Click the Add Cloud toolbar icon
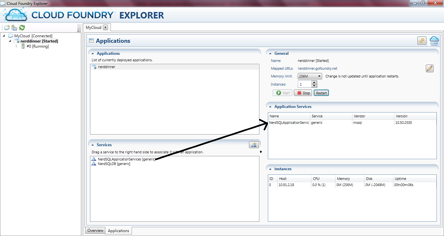This screenshot has height=236, width=444. (x=7, y=28)
